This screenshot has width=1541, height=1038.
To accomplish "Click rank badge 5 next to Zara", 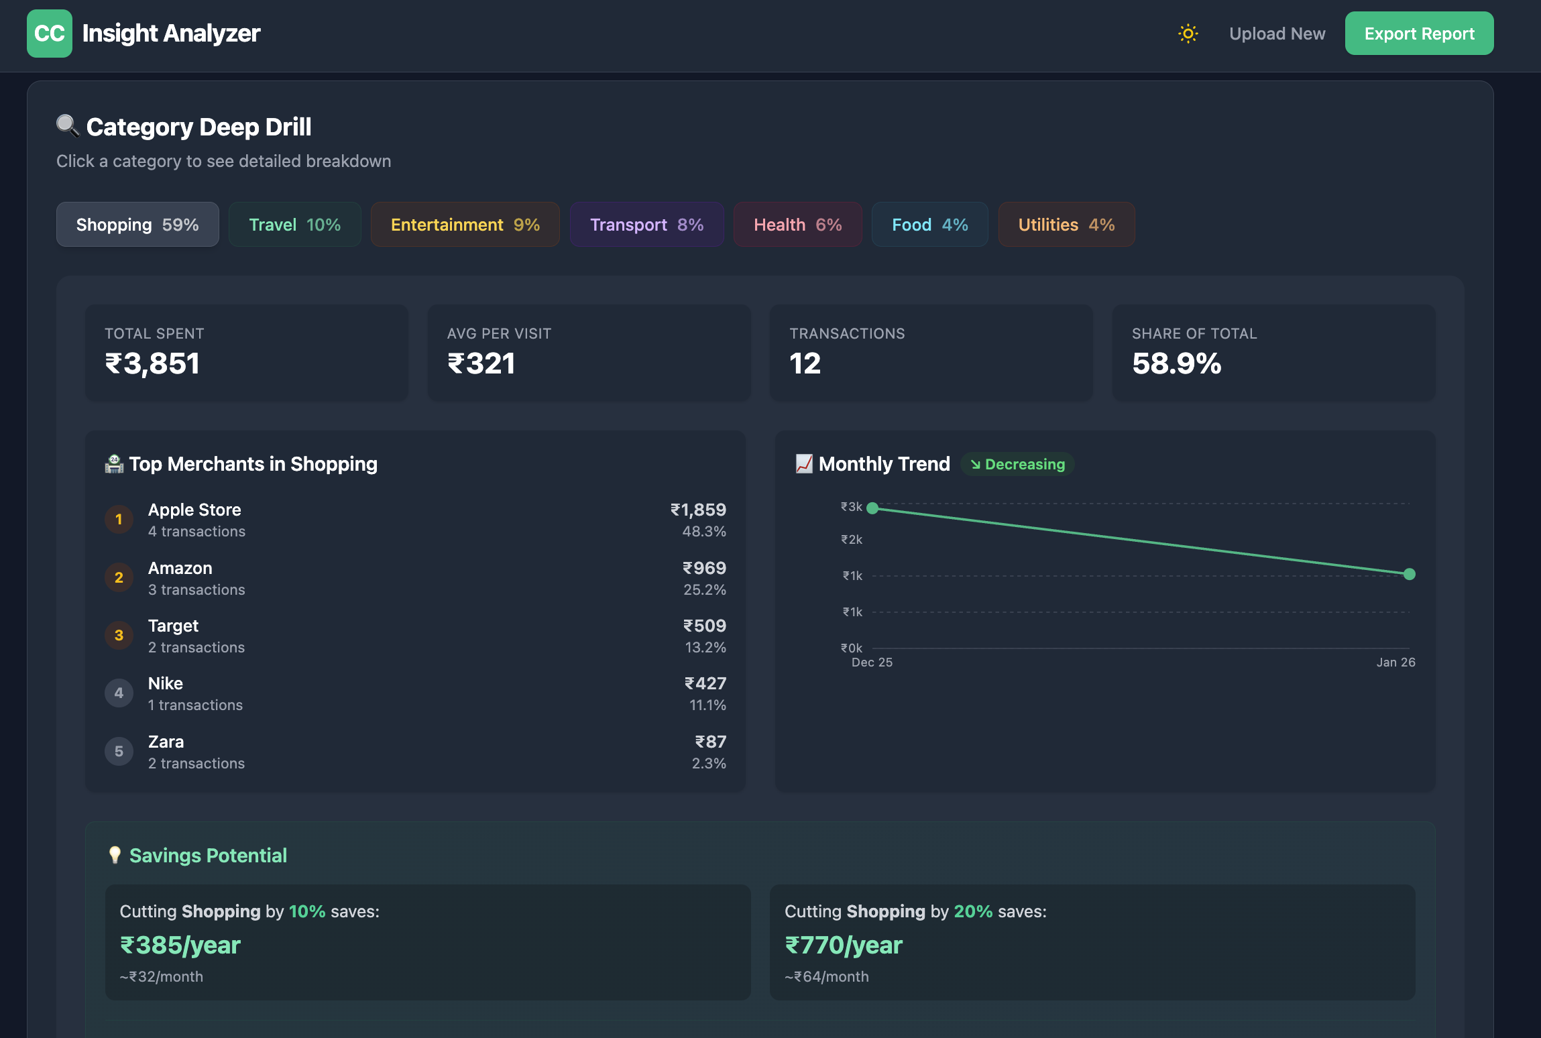I will pyautogui.click(x=119, y=751).
